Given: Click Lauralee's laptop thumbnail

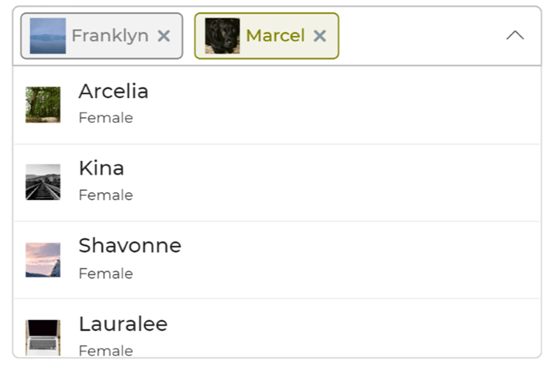Looking at the screenshot, I should click(x=43, y=338).
